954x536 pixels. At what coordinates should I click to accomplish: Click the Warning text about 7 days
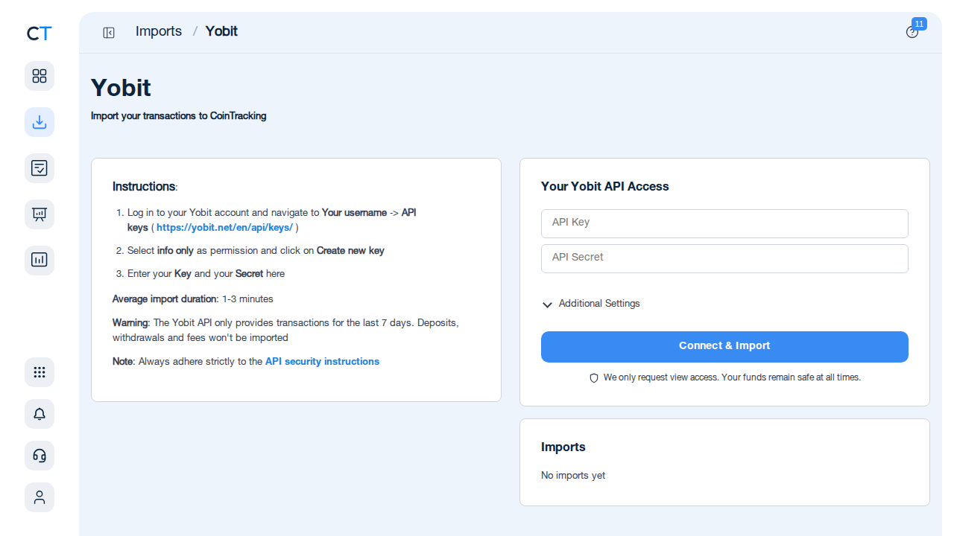pos(285,330)
